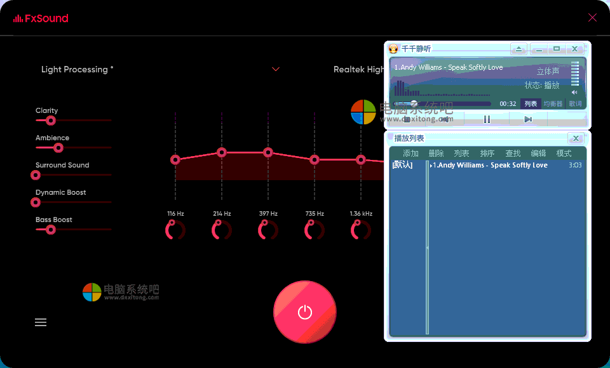The image size is (610, 368).
Task: Click the 735 Hz frequency knob
Action: point(315,230)
